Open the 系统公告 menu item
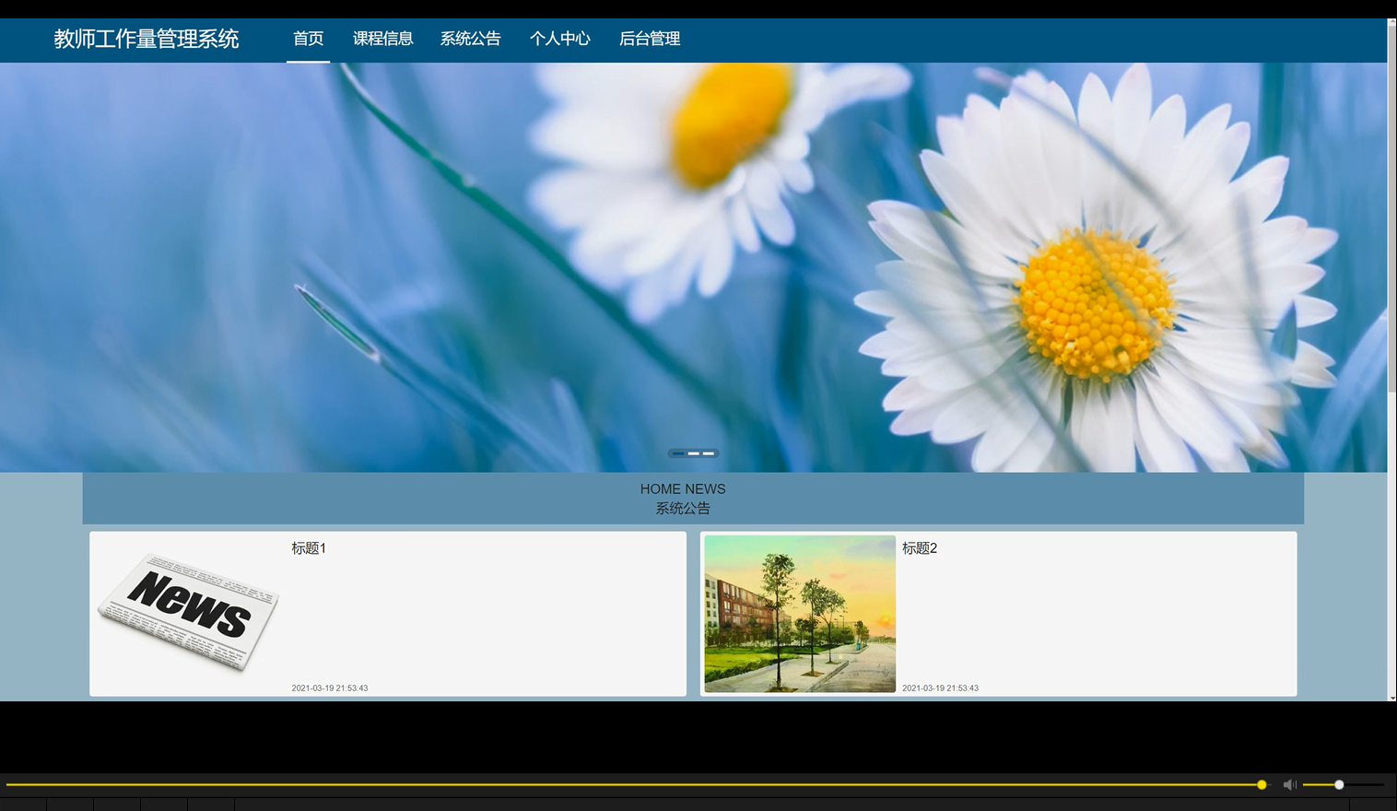The image size is (1397, 811). (471, 39)
